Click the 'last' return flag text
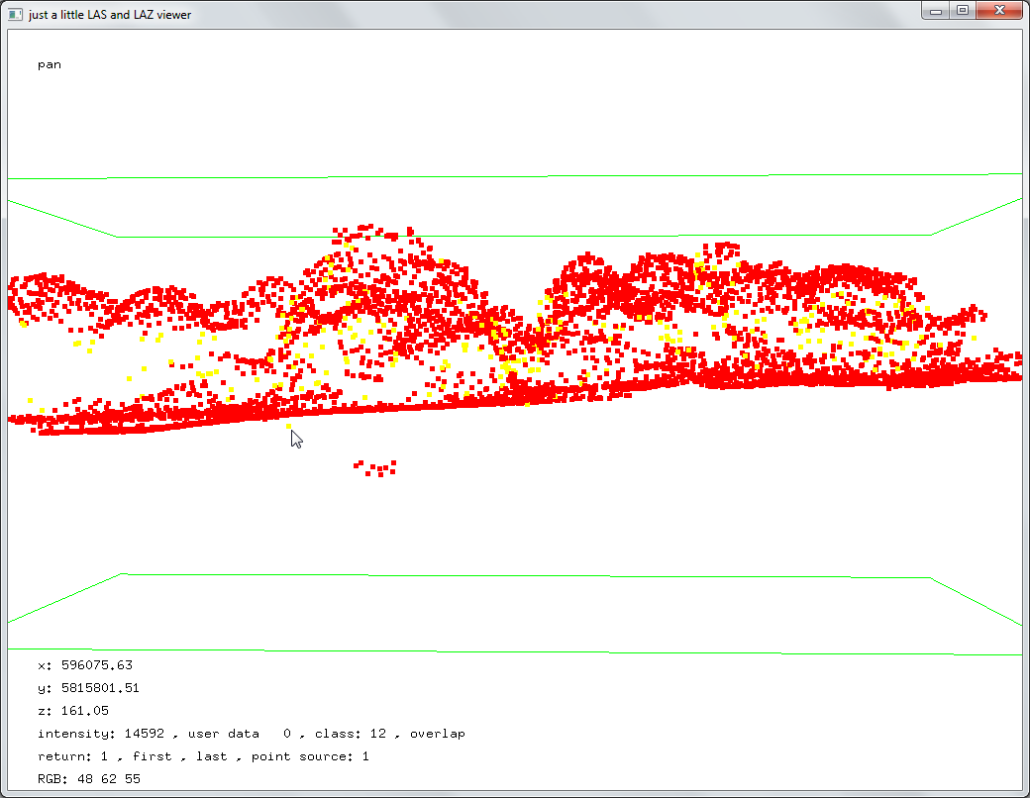The width and height of the screenshot is (1030, 798). tap(211, 756)
